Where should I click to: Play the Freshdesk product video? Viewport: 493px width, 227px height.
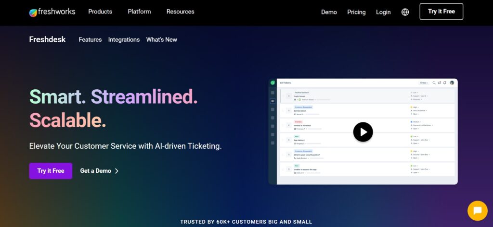pyautogui.click(x=363, y=132)
